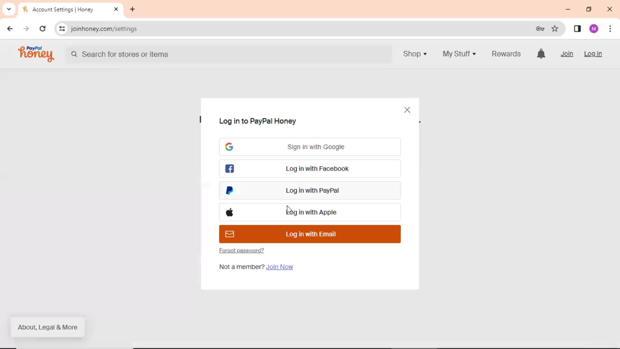Screen dimensions: 620x349
Task: Open the notifications bell
Action: click(x=541, y=54)
